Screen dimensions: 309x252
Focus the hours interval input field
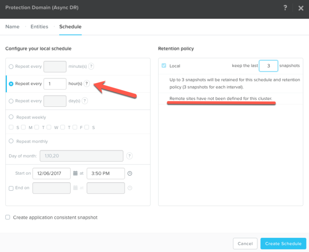[x=55, y=84]
